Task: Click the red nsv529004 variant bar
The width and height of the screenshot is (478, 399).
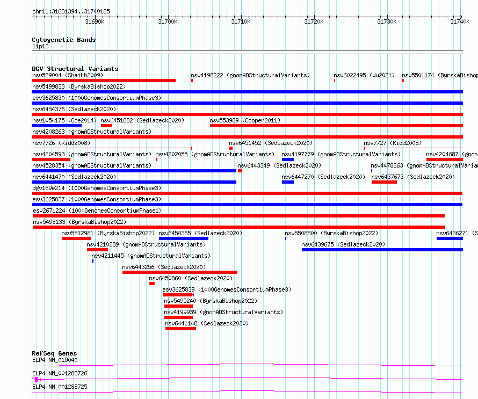Action: pyautogui.click(x=104, y=81)
